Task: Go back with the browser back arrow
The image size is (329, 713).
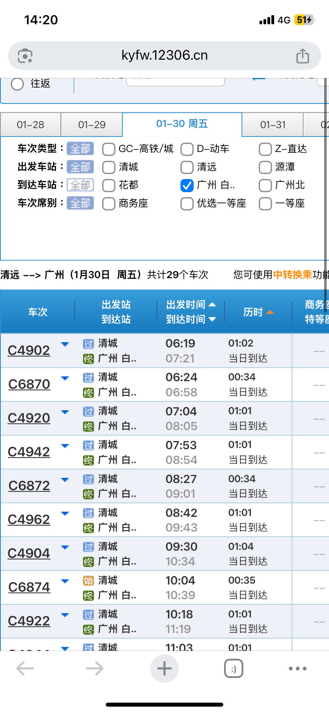Action: [x=25, y=668]
